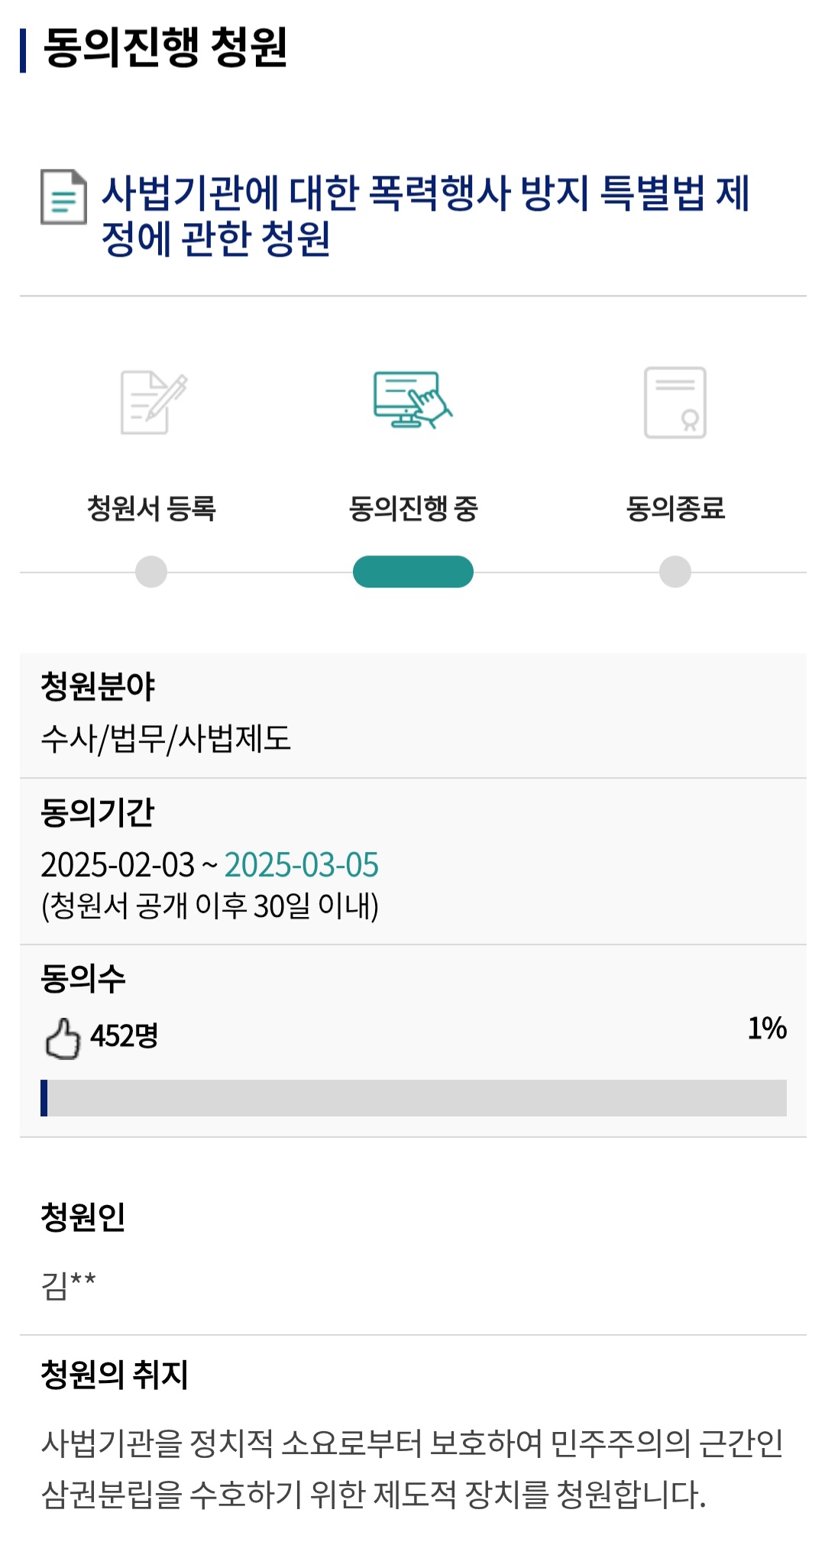Click the 452명 consent count
The image size is (825, 1542).
[125, 1036]
